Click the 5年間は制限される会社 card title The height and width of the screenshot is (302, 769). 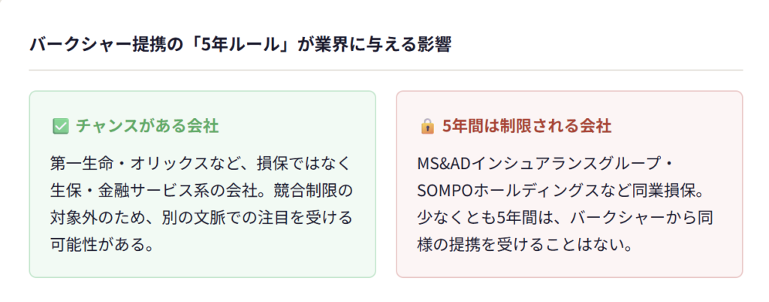coord(526,126)
